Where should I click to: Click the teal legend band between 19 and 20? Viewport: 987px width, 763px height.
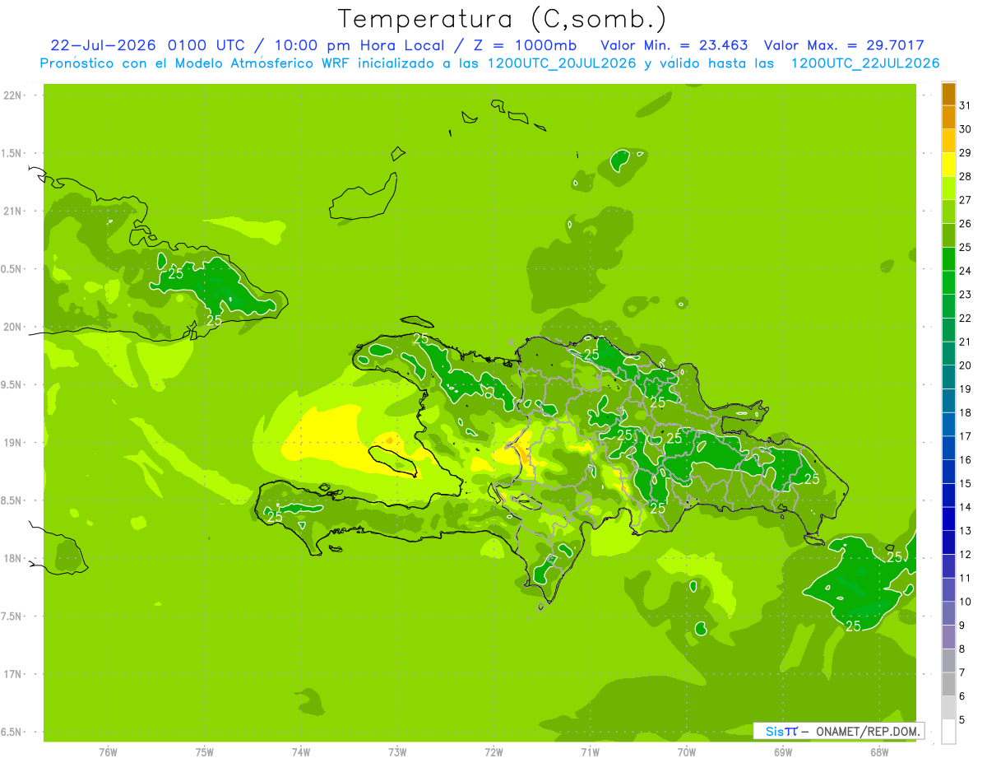coord(948,377)
